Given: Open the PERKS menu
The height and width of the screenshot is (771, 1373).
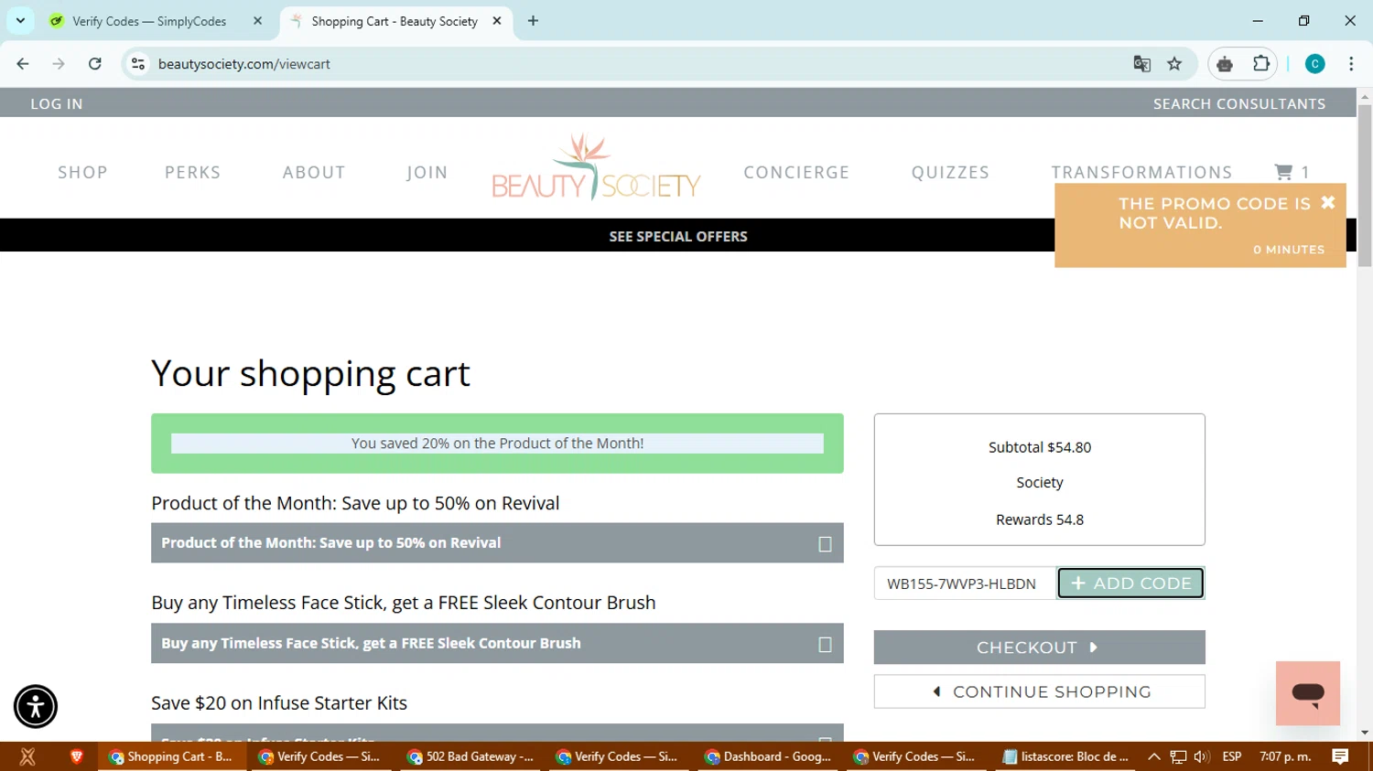Looking at the screenshot, I should [x=193, y=172].
